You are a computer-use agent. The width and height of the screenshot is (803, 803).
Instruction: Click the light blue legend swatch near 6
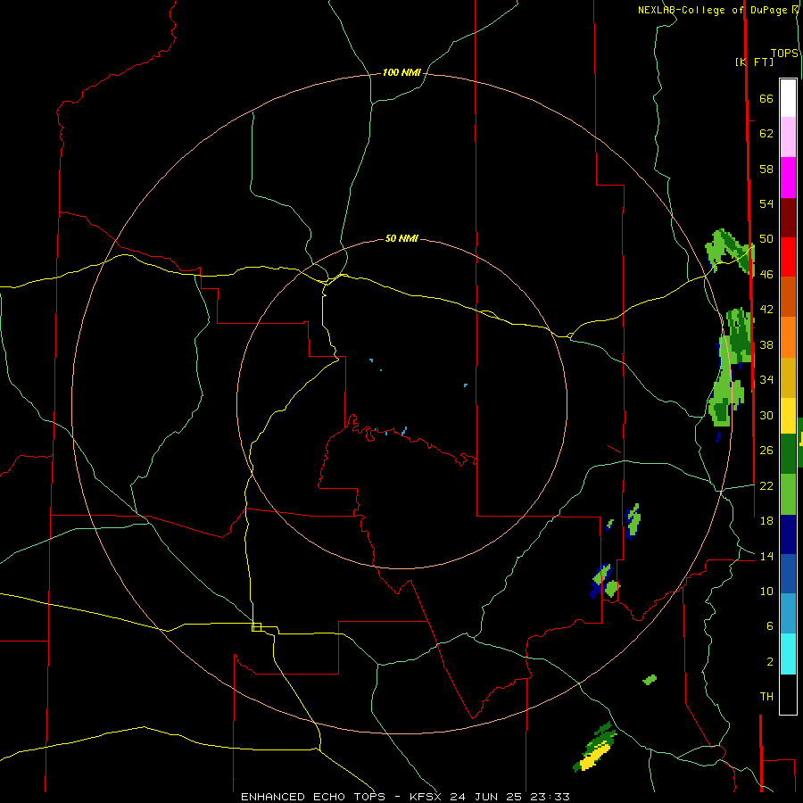click(788, 614)
